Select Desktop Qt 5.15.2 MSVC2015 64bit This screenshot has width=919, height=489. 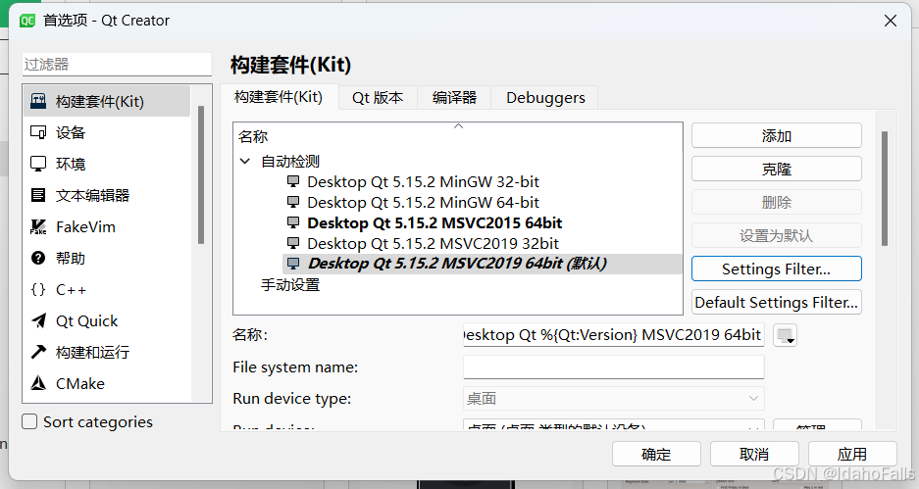(434, 222)
